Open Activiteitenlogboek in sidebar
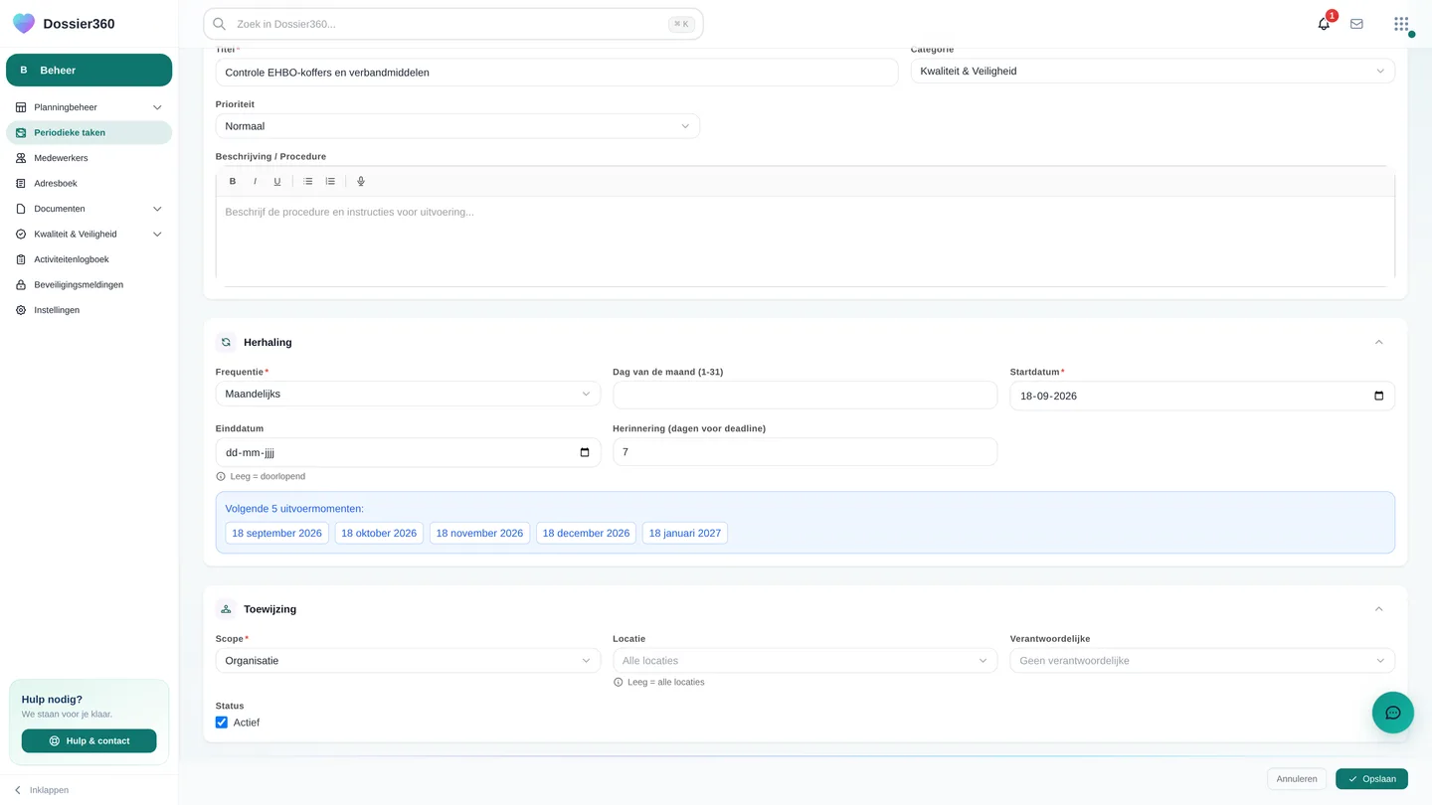The image size is (1432, 805). [x=89, y=259]
